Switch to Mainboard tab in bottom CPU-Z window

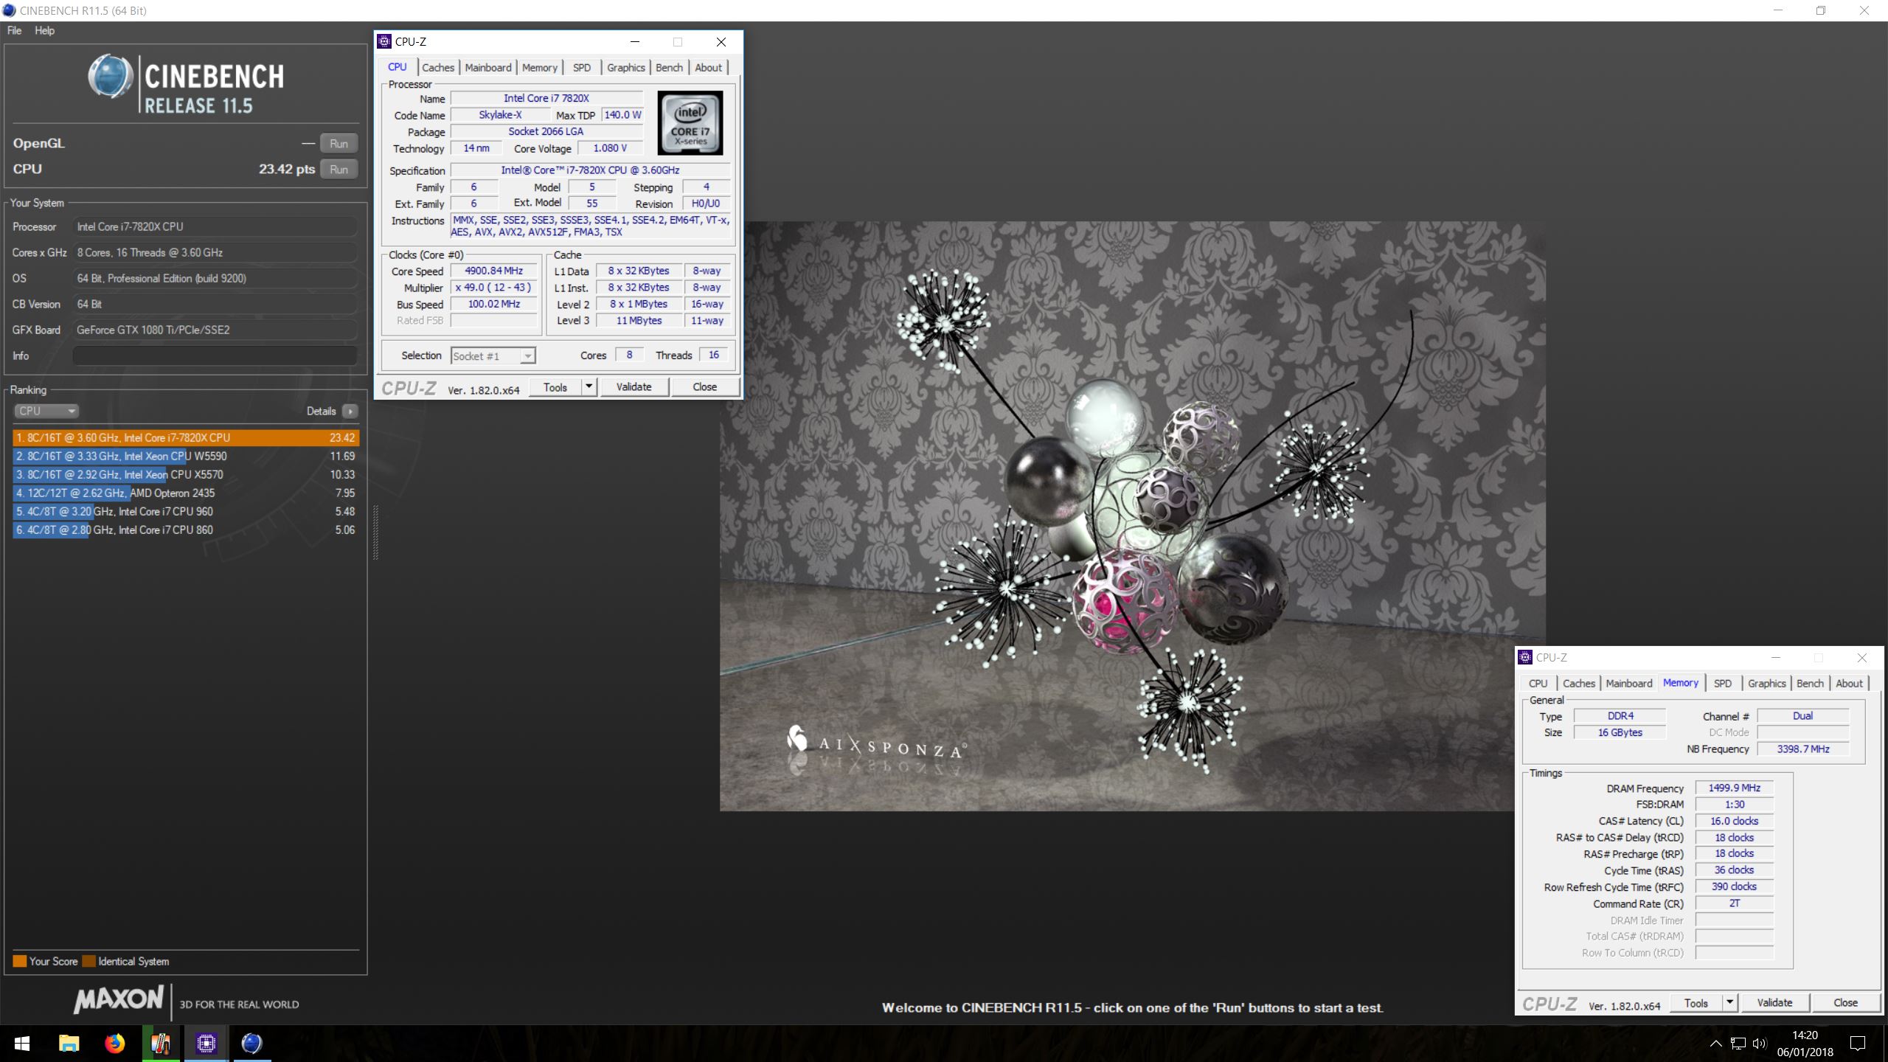pos(1628,683)
